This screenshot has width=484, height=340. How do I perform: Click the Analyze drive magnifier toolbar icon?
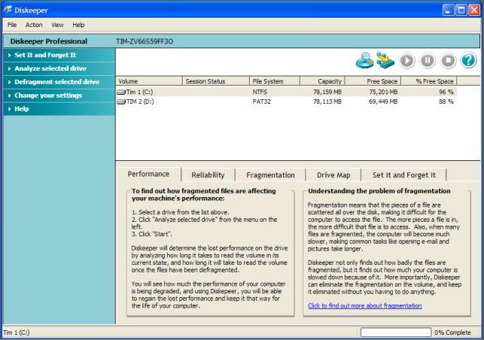tap(365, 60)
